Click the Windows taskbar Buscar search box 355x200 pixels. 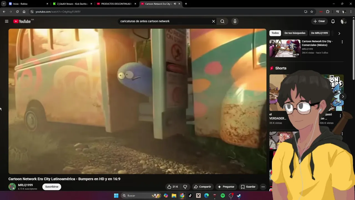(x=141, y=196)
